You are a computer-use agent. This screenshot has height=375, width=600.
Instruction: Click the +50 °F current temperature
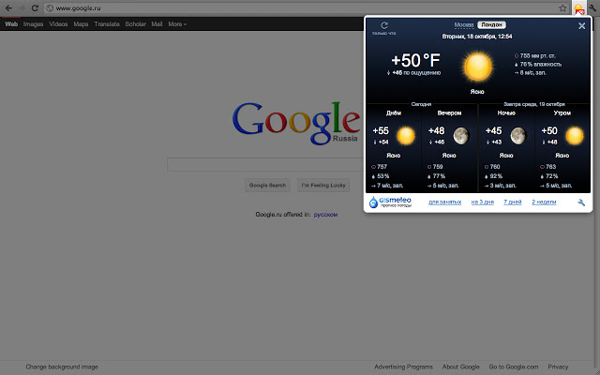(415, 60)
